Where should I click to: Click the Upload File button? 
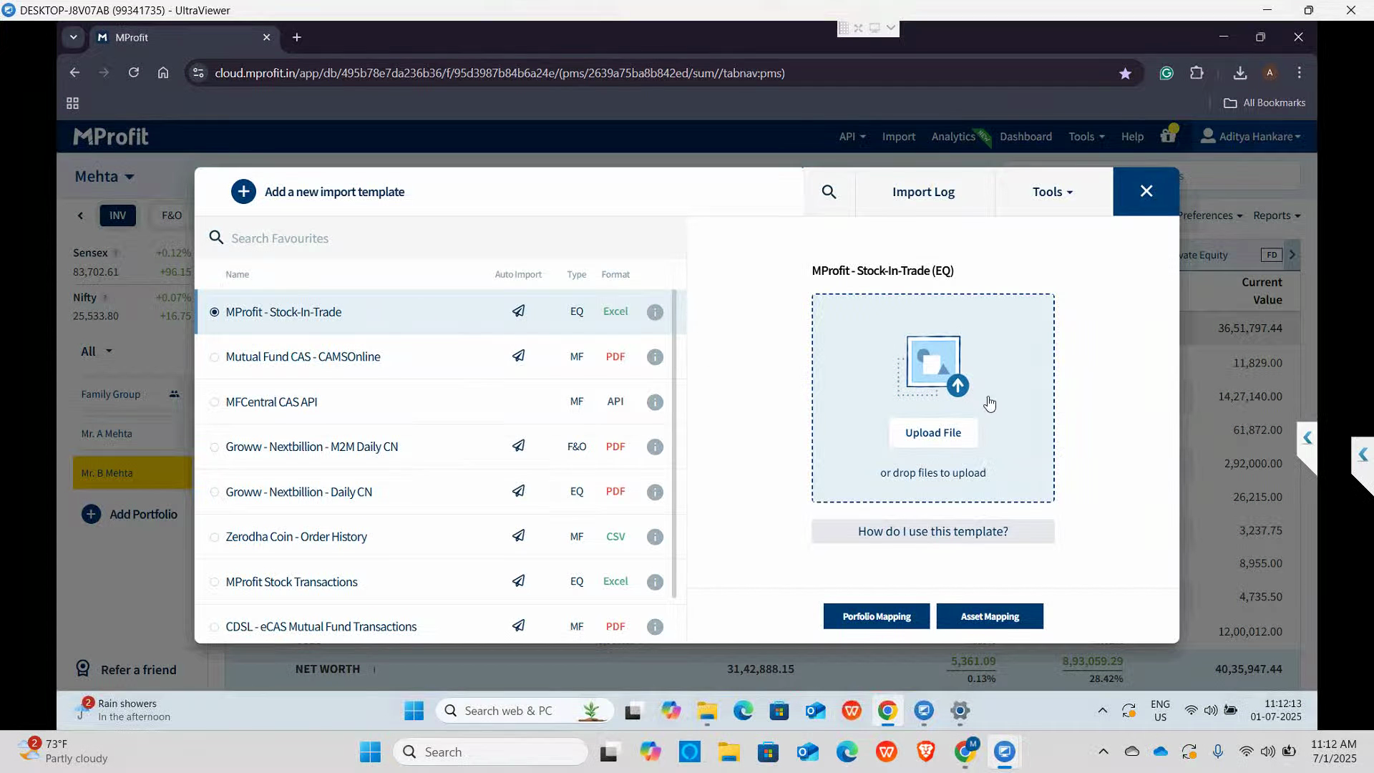(x=933, y=432)
